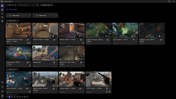Favorite the CS:GO Match 1 clip
This screenshot has height=99, width=176.
pyautogui.click(x=107, y=88)
